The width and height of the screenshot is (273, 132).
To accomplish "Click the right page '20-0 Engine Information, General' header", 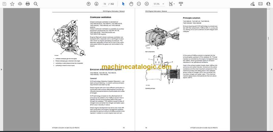I will [156, 11].
